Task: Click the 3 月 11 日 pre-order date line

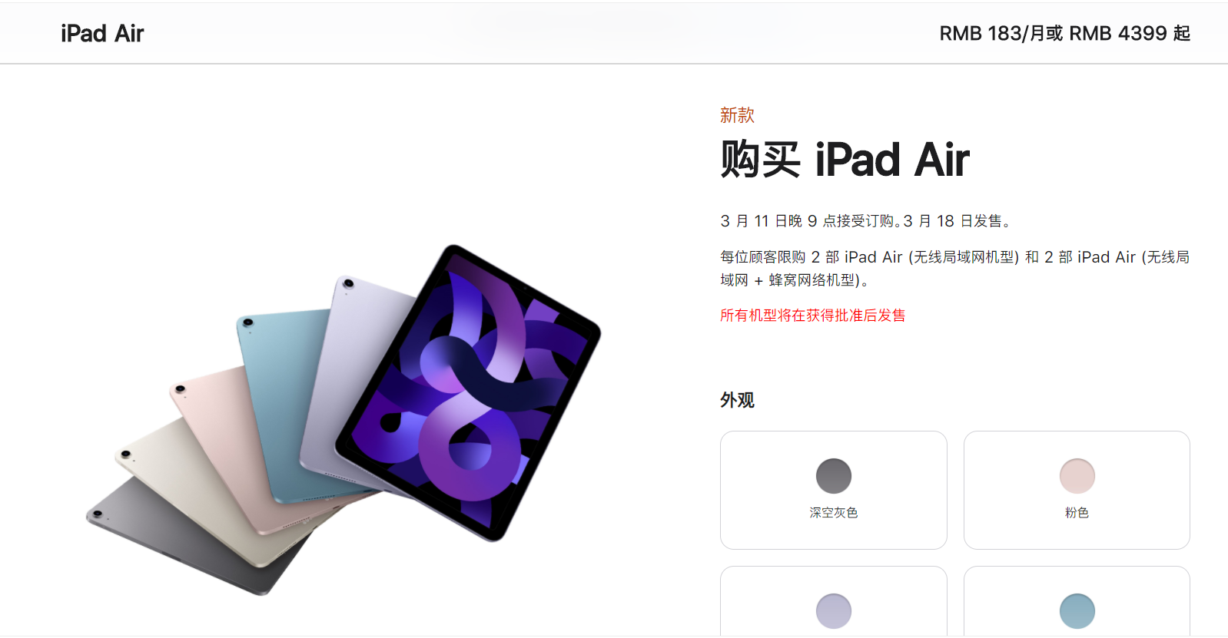Action: (866, 221)
